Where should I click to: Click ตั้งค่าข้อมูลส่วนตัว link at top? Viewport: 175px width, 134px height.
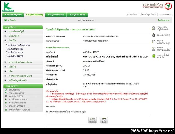148,15
